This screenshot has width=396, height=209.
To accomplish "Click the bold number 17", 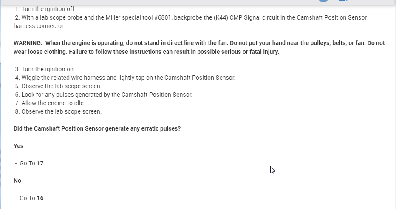I will tap(40, 163).
